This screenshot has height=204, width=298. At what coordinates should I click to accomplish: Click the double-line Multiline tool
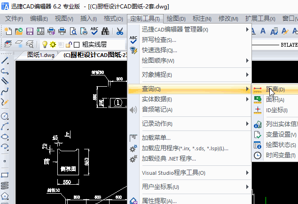[5, 81]
